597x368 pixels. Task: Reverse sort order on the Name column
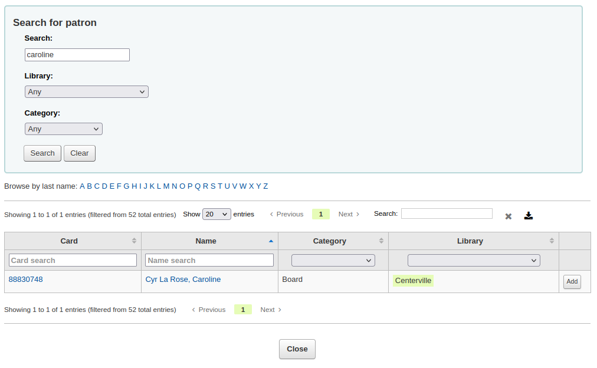206,241
